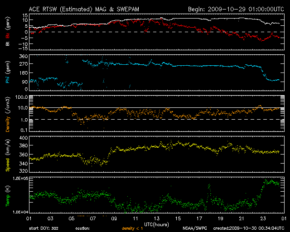Click the 'caution:' footer label
The image size is (290, 232).
(82, 228)
